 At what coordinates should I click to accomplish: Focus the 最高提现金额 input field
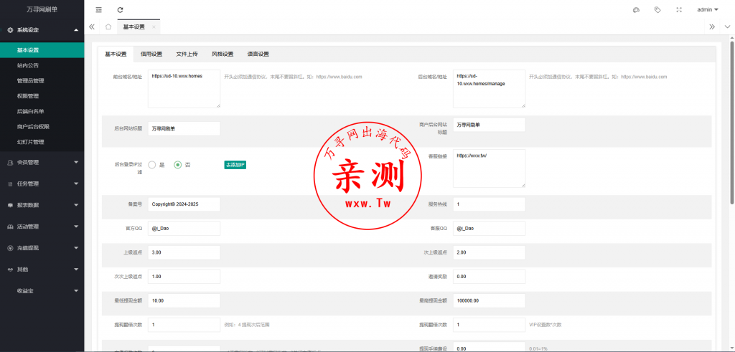pos(489,300)
